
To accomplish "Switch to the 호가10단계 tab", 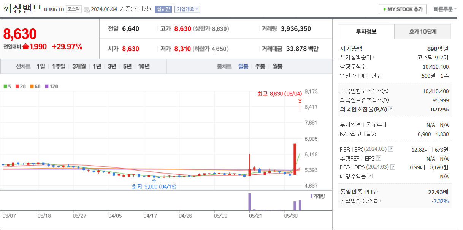I will (x=423, y=32).
